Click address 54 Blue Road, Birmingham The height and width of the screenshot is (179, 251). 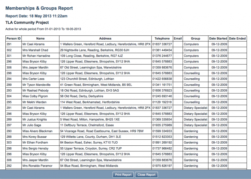coord(89,166)
